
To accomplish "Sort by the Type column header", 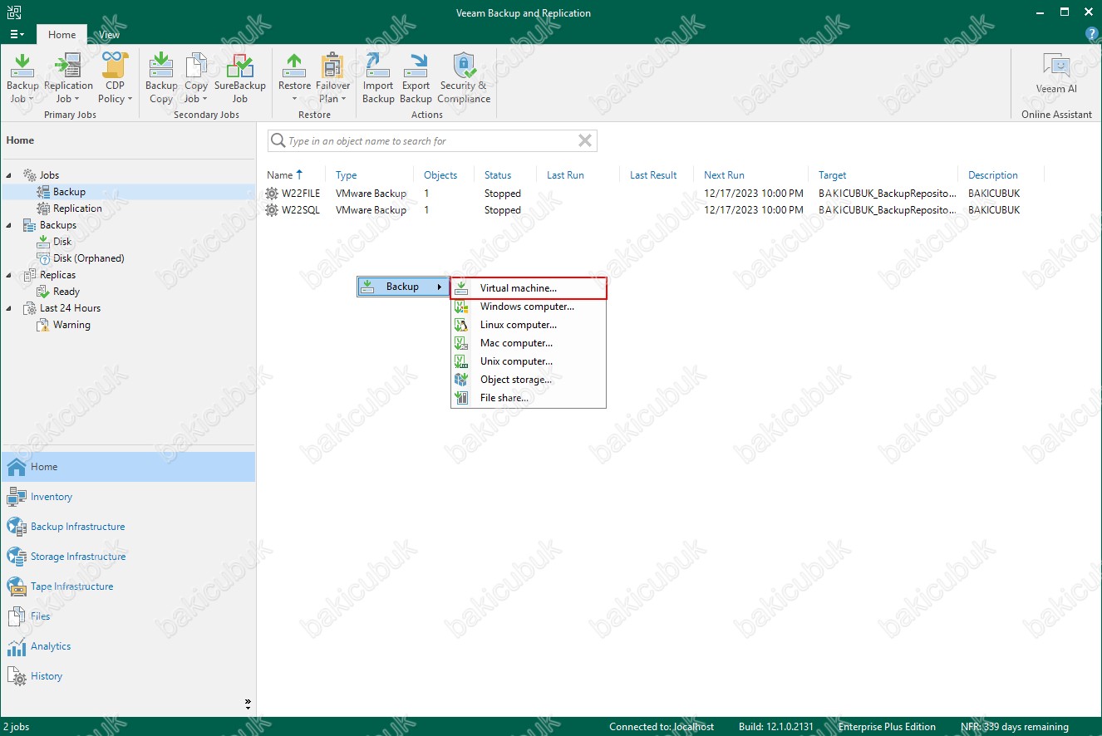I will (x=347, y=175).
